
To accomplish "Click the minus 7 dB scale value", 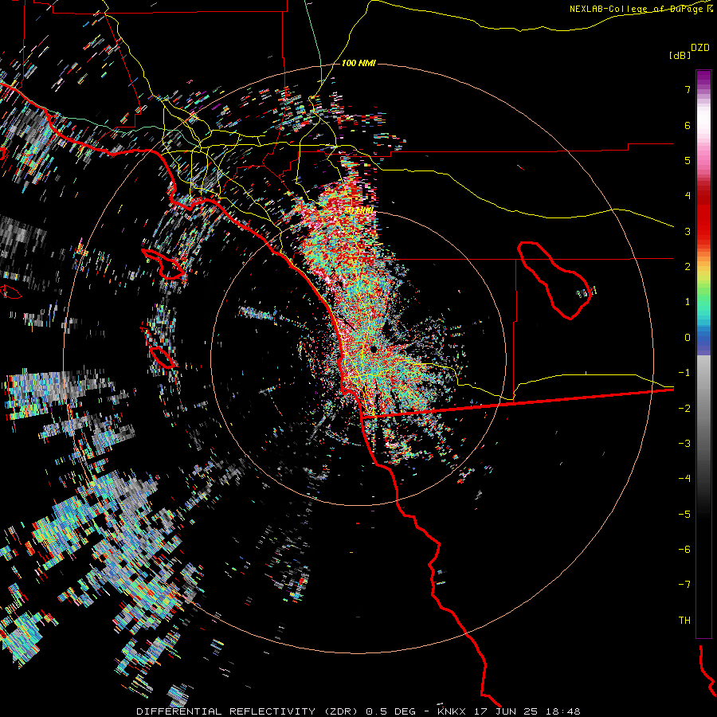I will 684,585.
